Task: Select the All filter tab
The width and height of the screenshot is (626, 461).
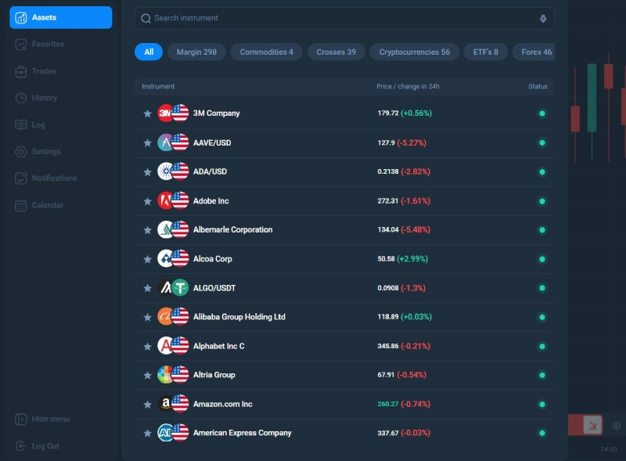Action: pyautogui.click(x=149, y=52)
